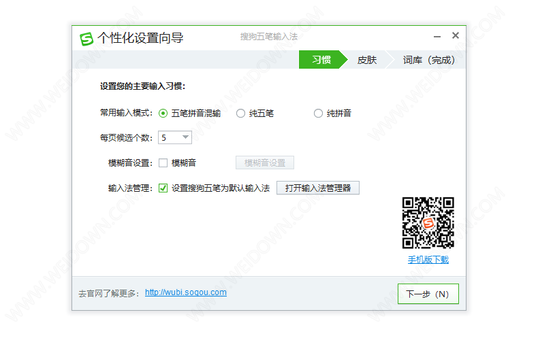This screenshot has height=340, width=538.
Task: Click the Sogou S logo icon
Action: [86, 39]
